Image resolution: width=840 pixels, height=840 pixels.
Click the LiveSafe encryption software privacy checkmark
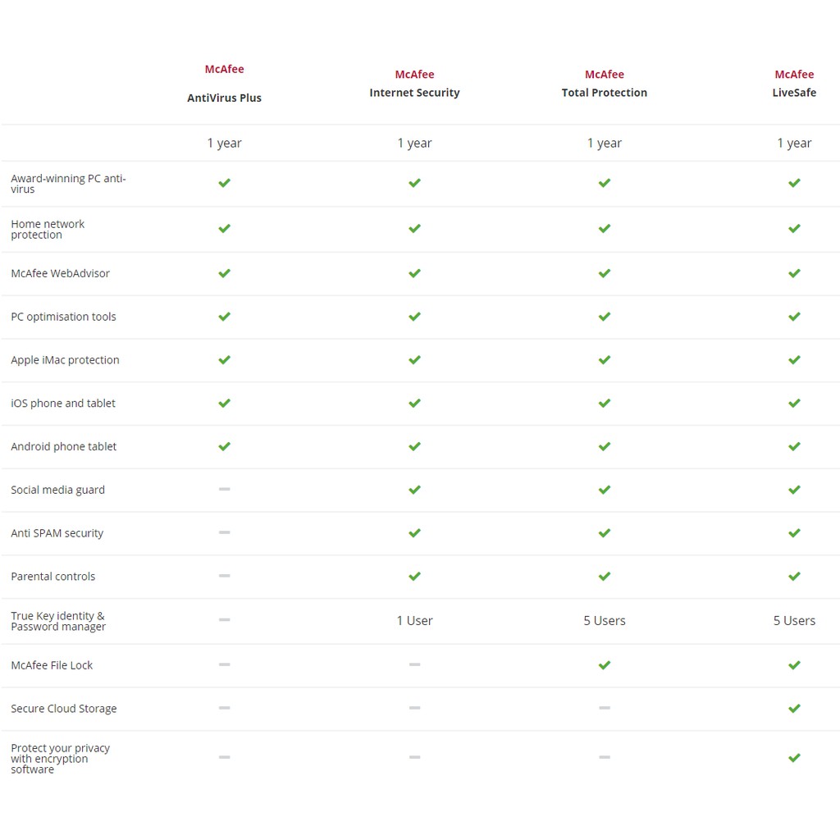coord(794,758)
